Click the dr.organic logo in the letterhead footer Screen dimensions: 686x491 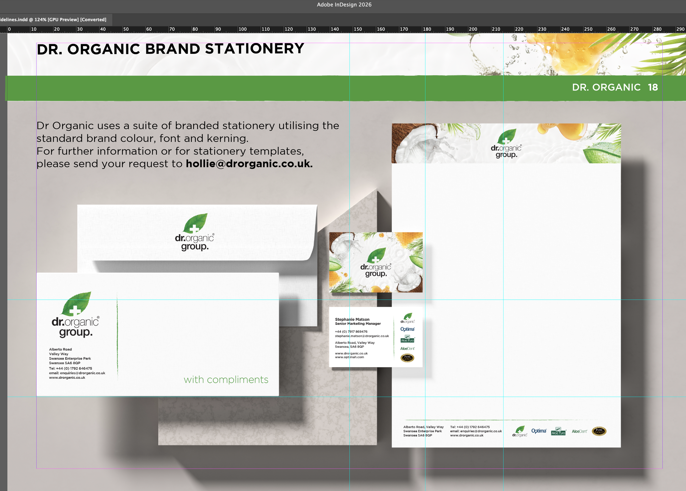pos(519,431)
